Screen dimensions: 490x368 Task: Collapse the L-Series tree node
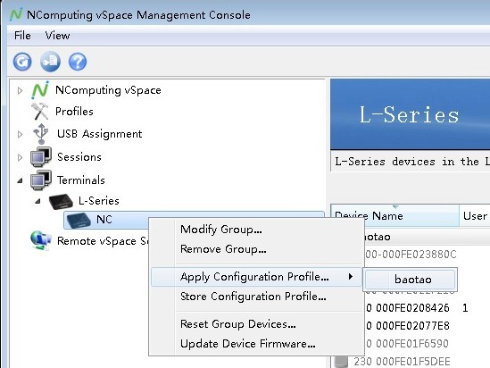click(37, 201)
